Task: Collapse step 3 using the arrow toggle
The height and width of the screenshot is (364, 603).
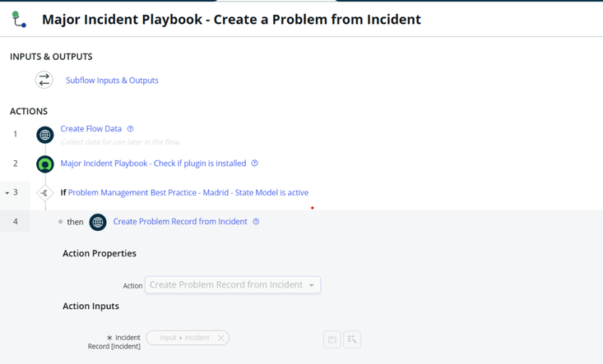Action: click(7, 193)
